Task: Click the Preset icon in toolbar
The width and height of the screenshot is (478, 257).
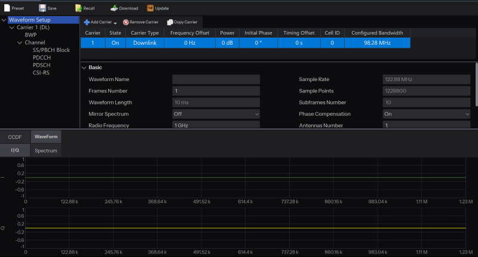Action: point(7,8)
